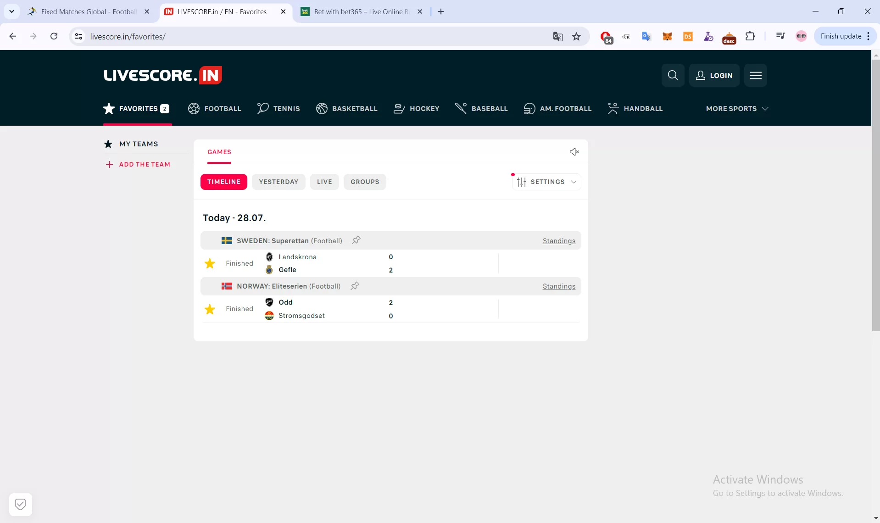Open the MetaMask fox extension
This screenshot has width=880, height=523.
pos(667,37)
